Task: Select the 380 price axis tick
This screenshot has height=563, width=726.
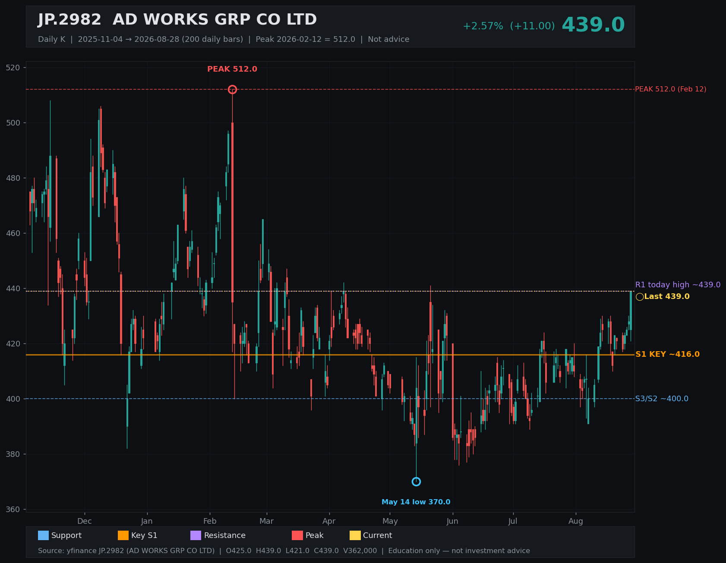Action: pos(13,454)
